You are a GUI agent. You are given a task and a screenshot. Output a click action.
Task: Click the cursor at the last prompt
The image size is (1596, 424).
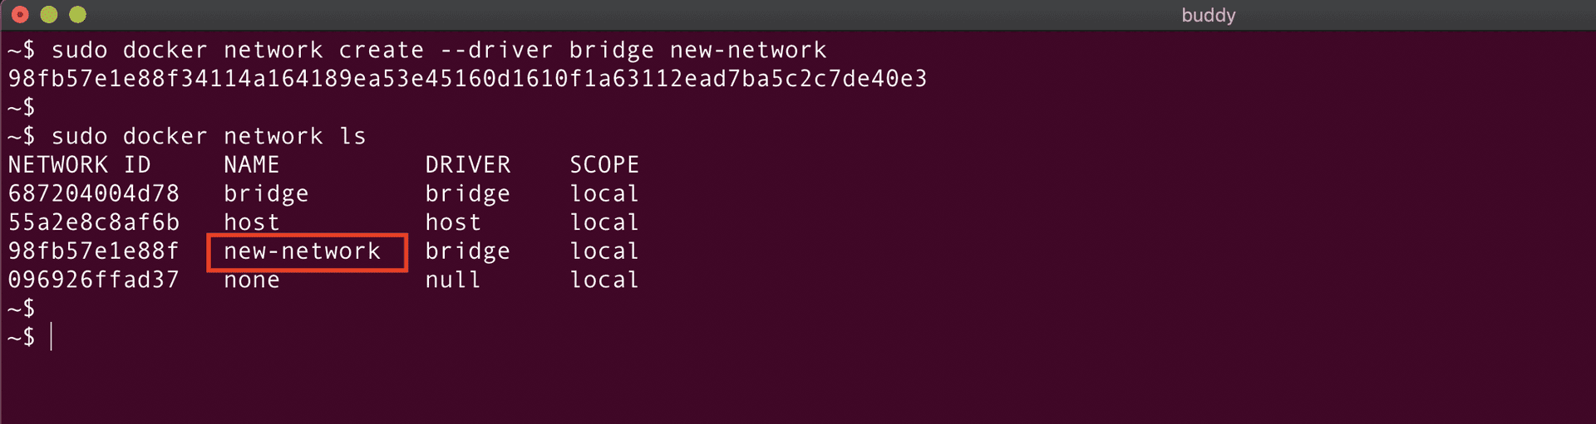(52, 337)
